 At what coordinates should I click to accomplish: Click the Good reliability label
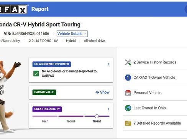[x=71, y=121]
